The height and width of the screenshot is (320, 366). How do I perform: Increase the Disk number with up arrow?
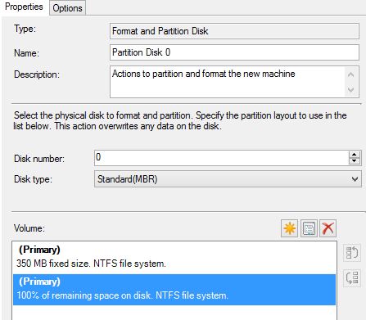tap(354, 155)
